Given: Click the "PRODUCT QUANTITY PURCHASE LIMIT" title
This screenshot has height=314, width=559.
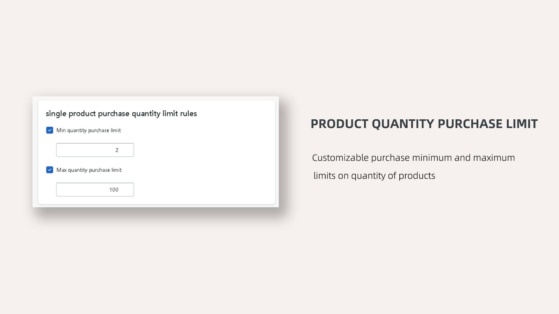Looking at the screenshot, I should [x=424, y=124].
